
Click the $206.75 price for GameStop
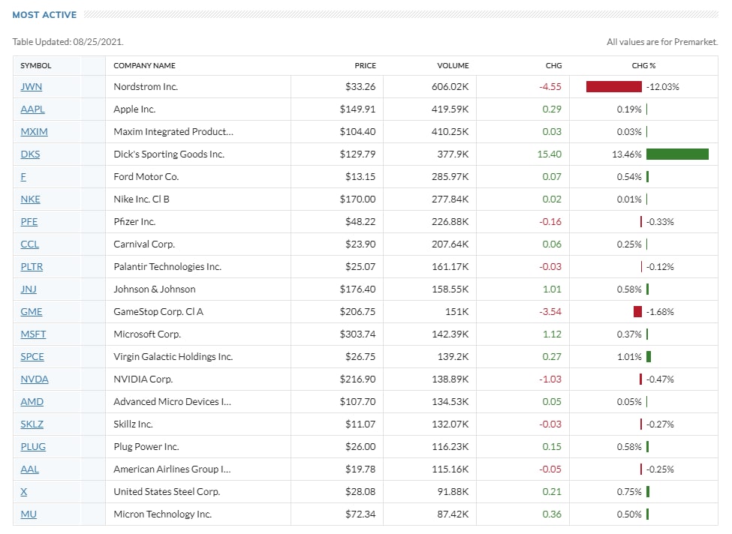357,311
